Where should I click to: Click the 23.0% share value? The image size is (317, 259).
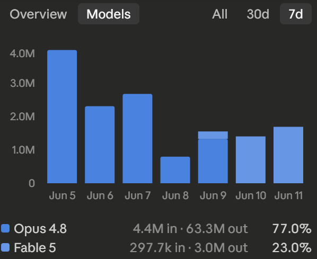(x=292, y=248)
